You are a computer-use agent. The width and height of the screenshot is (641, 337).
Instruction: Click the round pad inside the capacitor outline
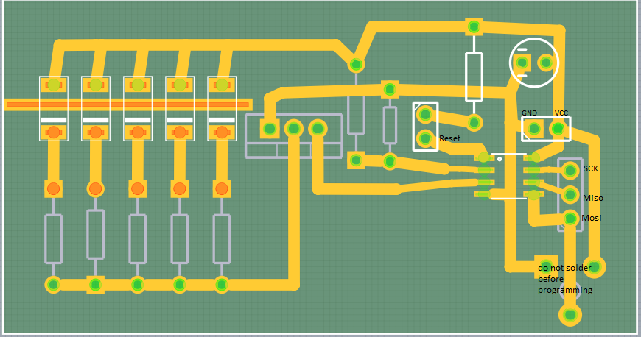click(x=546, y=63)
